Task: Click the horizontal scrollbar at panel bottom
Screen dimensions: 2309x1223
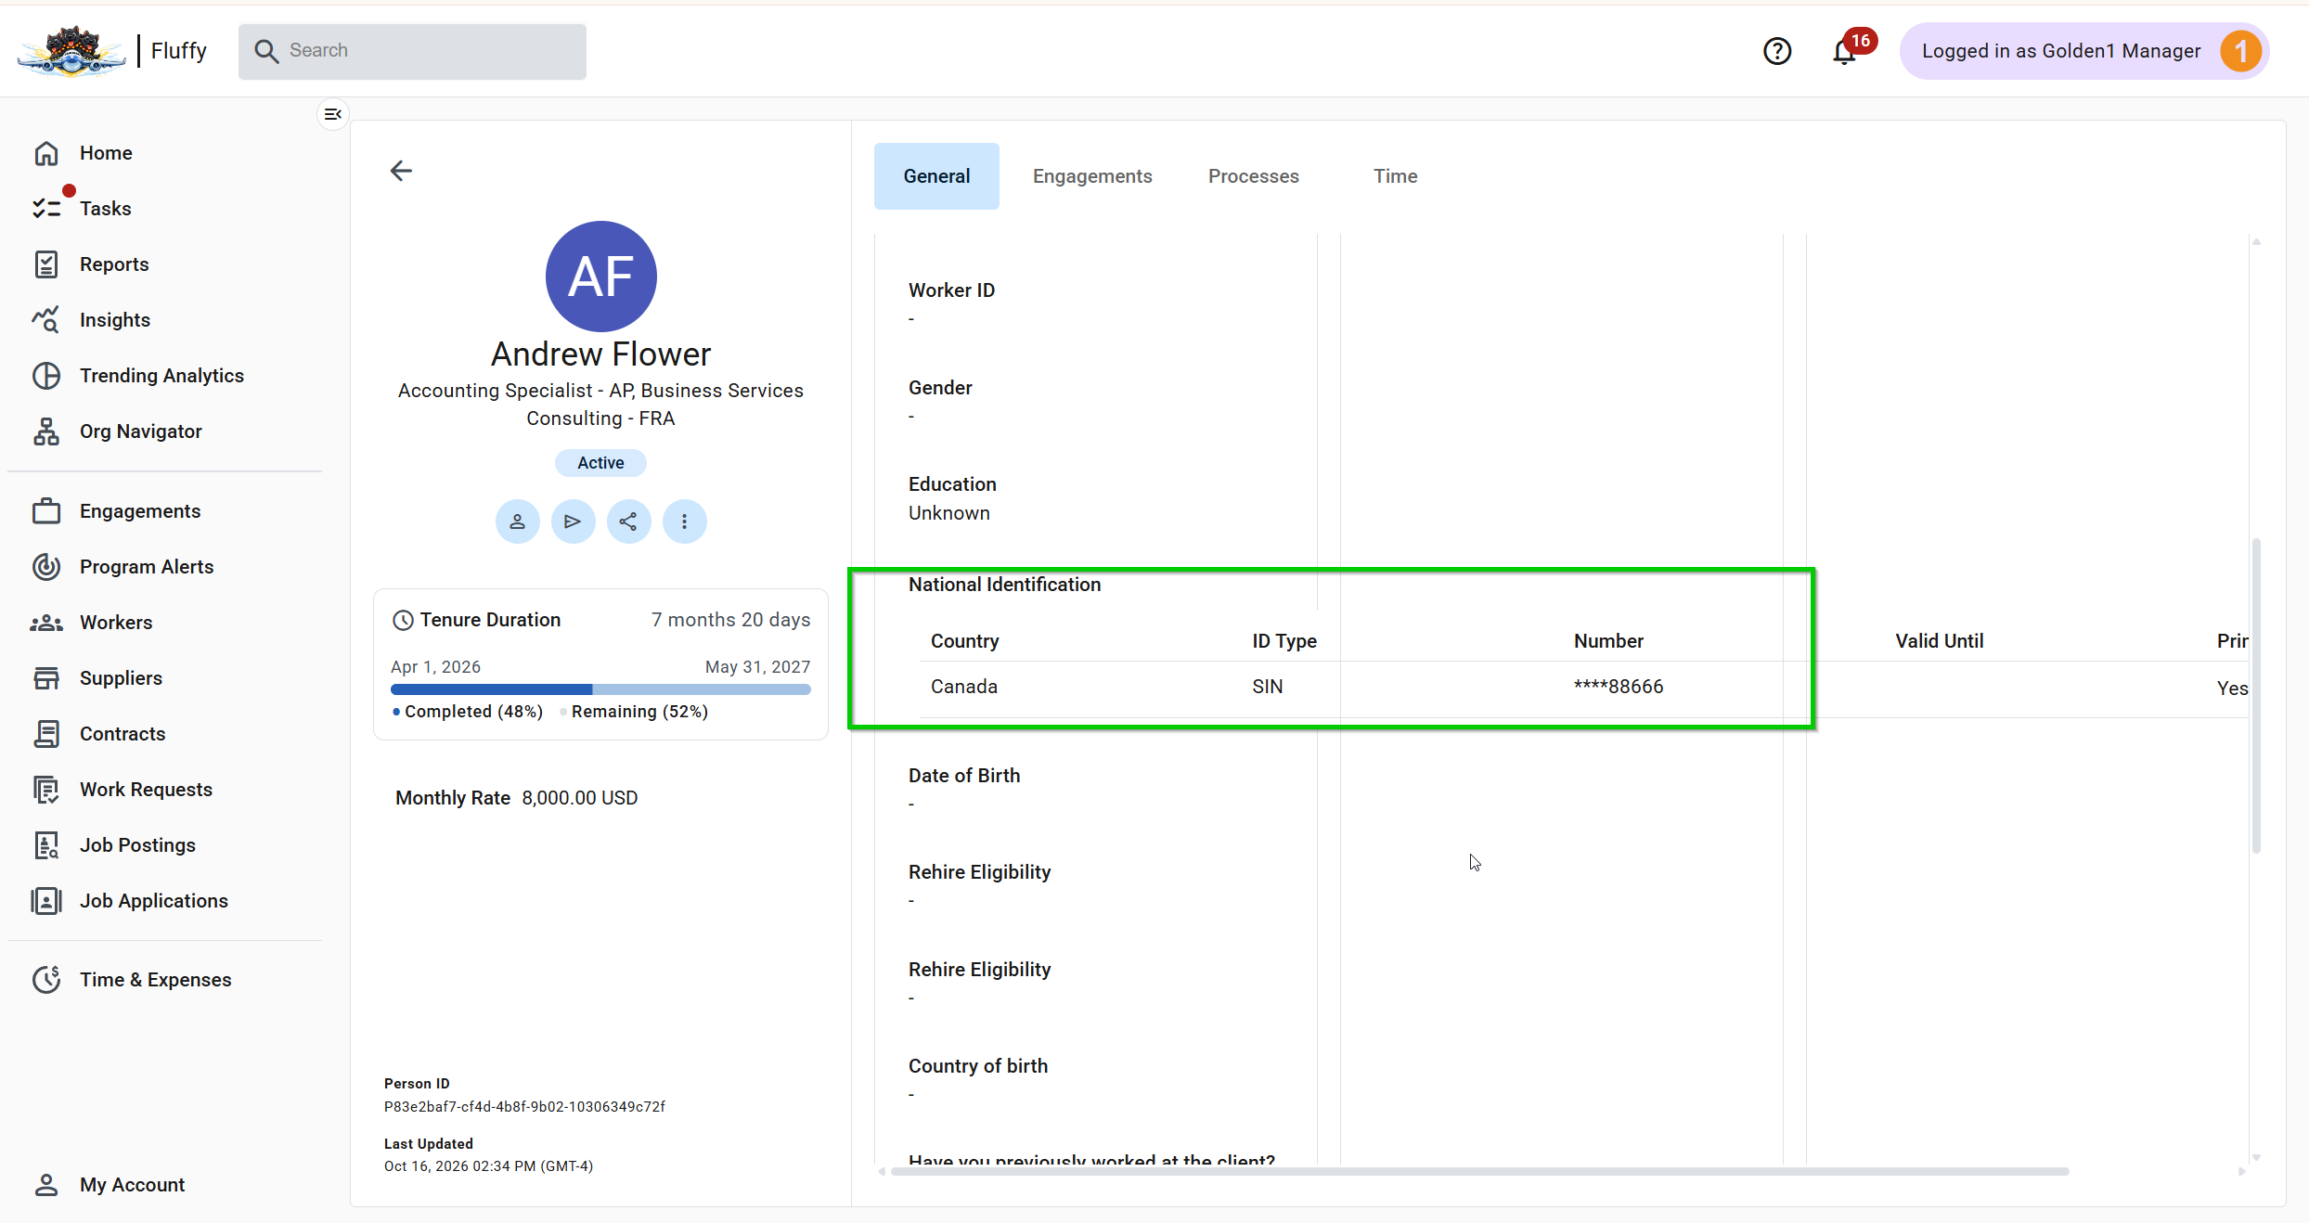Action: [x=1479, y=1172]
